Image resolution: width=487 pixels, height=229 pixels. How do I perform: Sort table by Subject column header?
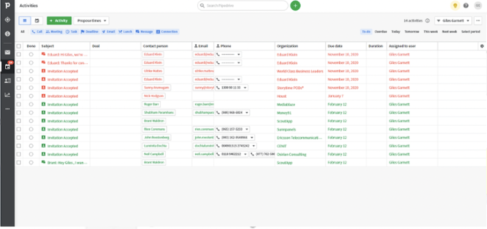point(47,46)
